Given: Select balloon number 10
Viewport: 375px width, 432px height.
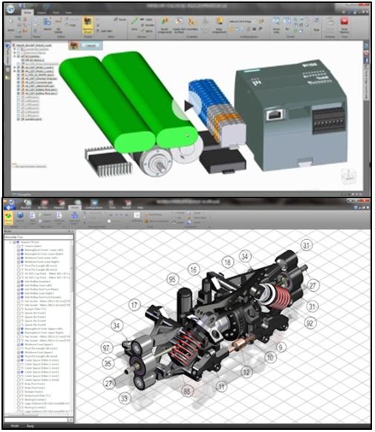Looking at the screenshot, I should (270, 358).
